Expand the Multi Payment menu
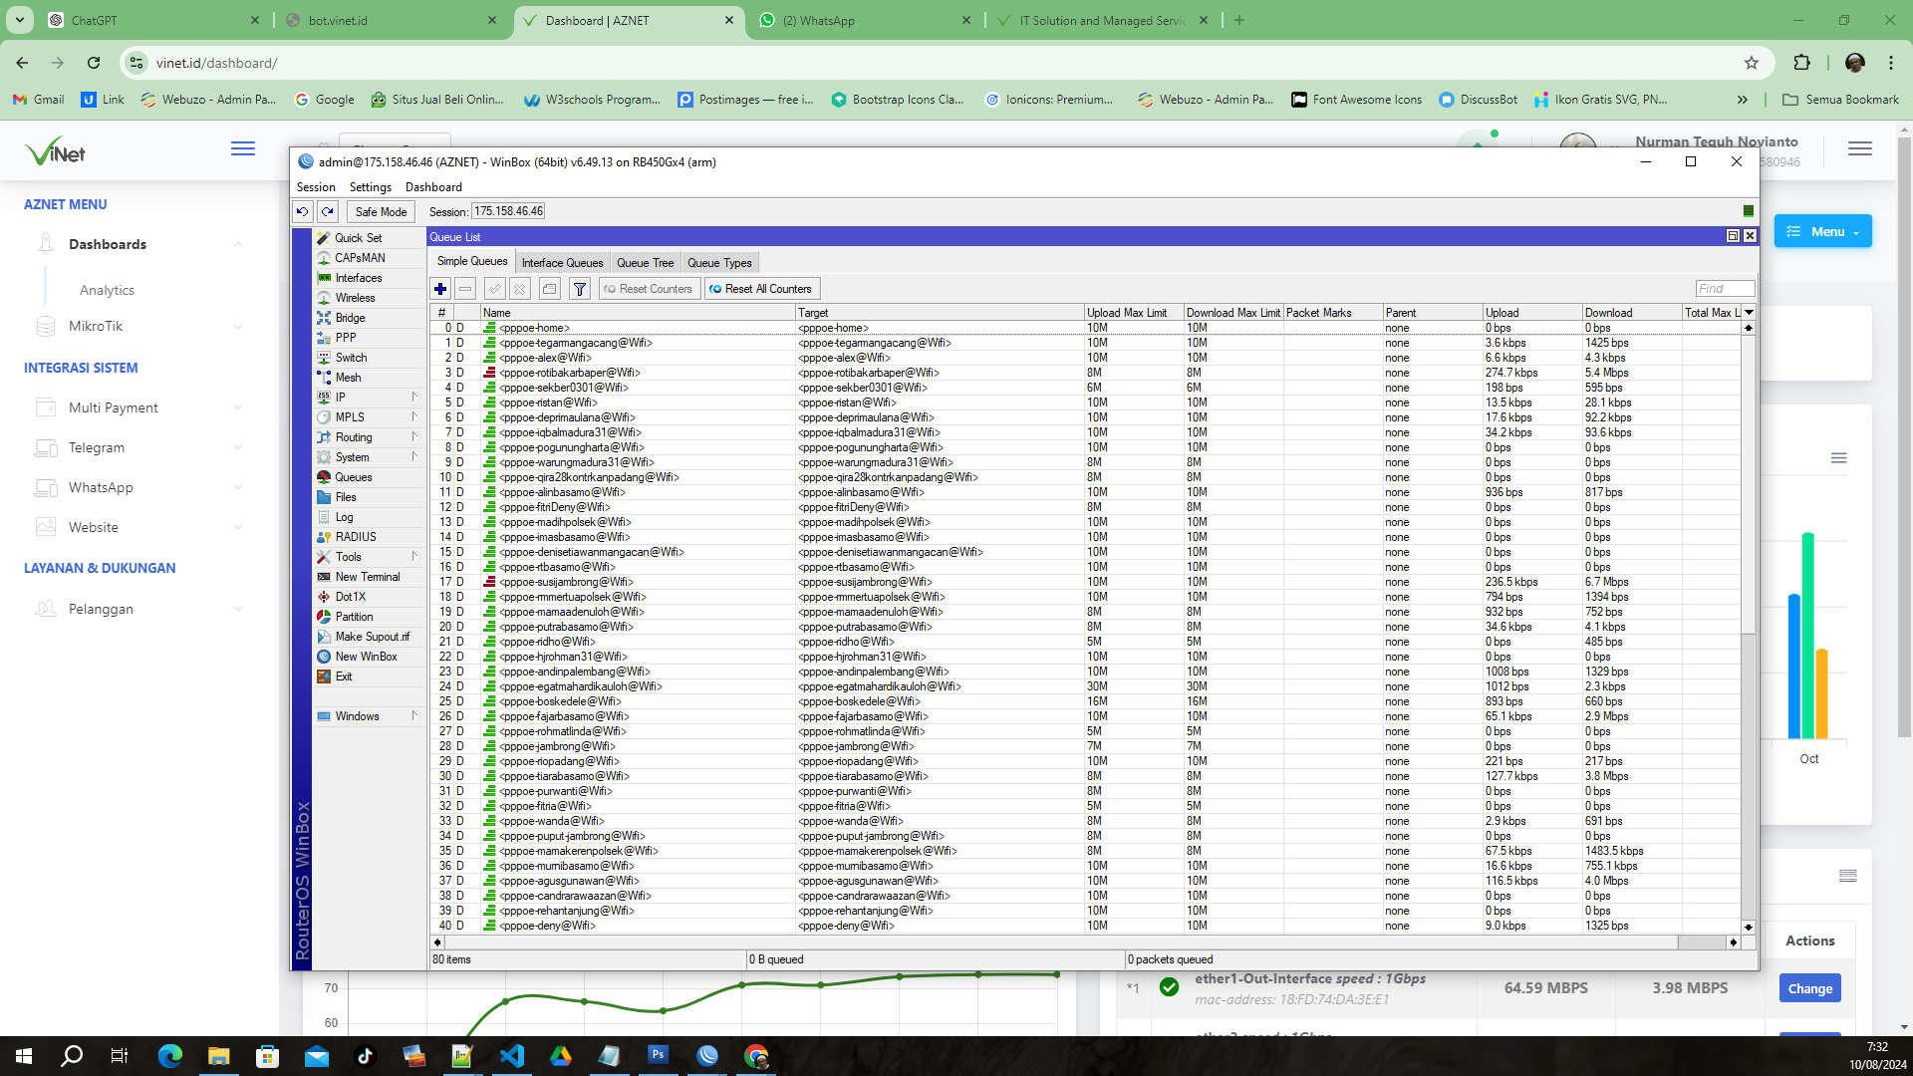 tap(137, 407)
